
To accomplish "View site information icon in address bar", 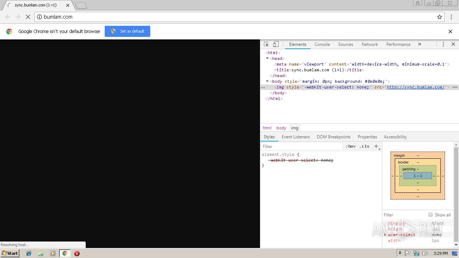I will pyautogui.click(x=40, y=17).
